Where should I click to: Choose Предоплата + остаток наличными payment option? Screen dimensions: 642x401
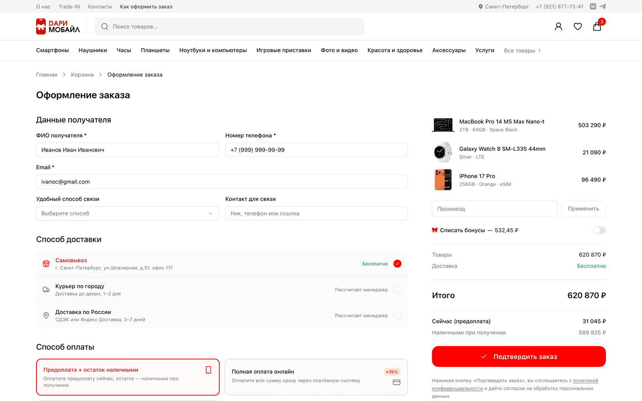tap(128, 377)
